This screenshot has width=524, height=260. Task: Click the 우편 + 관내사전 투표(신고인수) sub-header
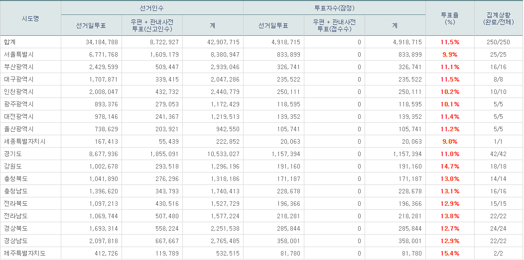[152, 25]
